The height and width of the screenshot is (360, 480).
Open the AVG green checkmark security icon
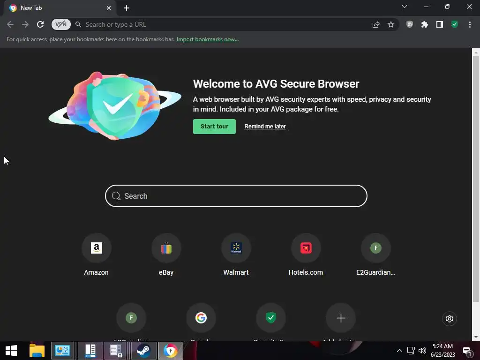click(455, 24)
